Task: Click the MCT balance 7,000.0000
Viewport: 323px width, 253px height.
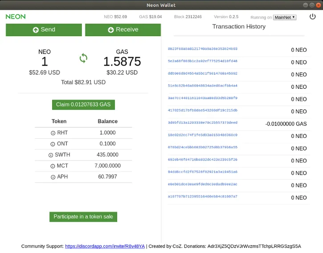Action: [107, 166]
